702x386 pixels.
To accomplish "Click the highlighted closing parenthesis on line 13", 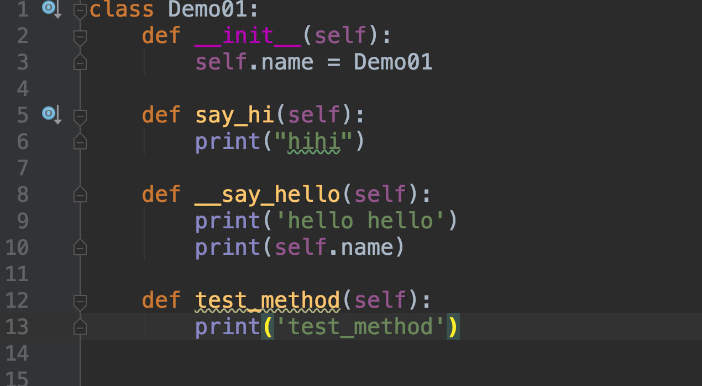I will [x=453, y=326].
